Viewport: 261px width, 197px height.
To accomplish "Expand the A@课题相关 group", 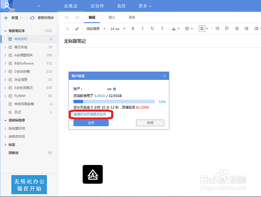I will tap(5, 55).
